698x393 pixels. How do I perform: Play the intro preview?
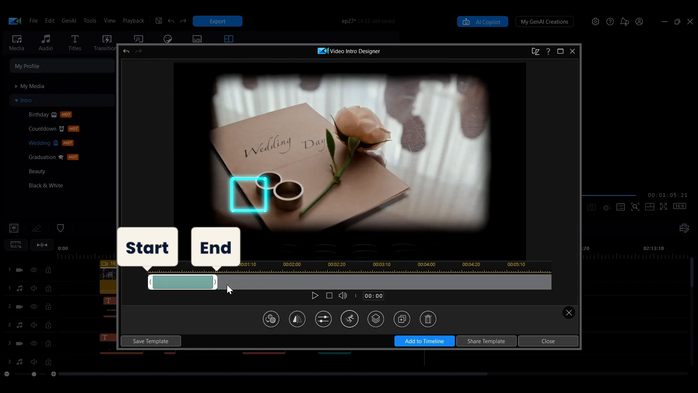pyautogui.click(x=315, y=295)
